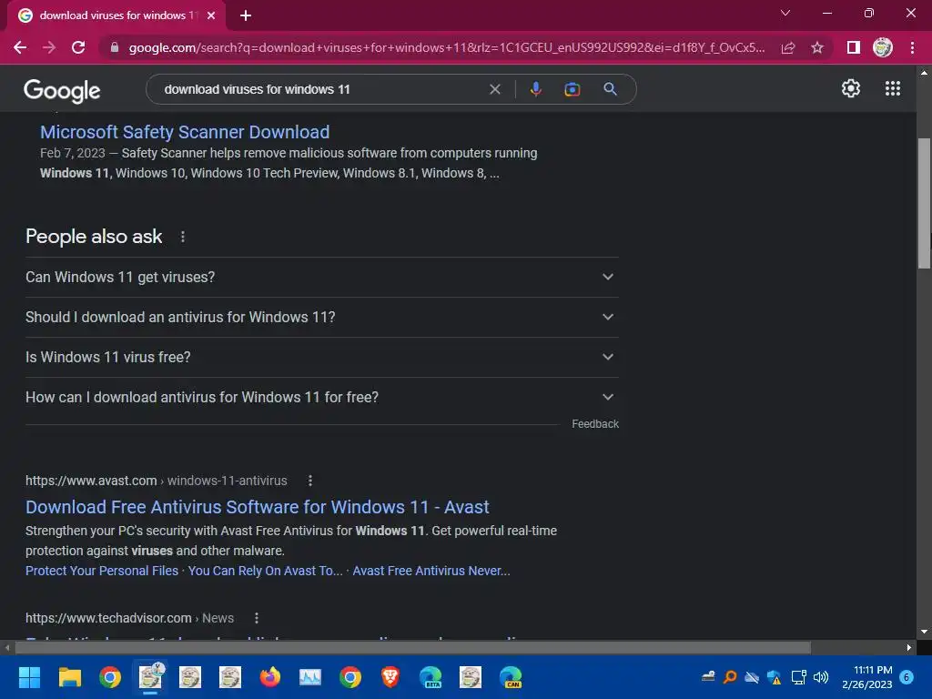Viewport: 932px width, 699px height.
Task: Open the OneDrive tray icon
Action: [752, 677]
